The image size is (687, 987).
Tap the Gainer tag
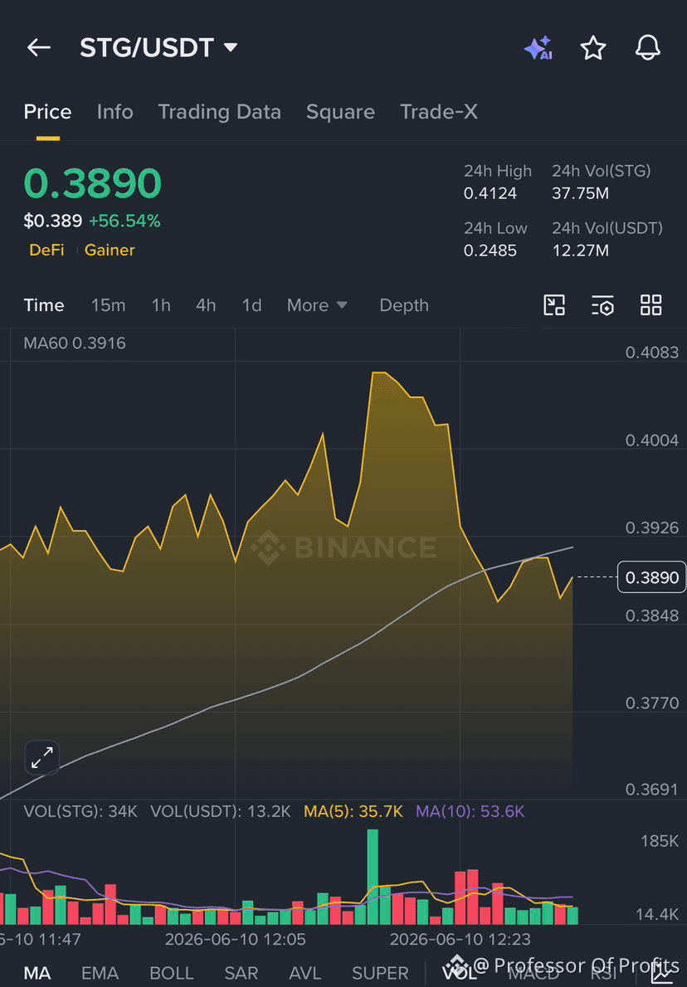point(110,250)
